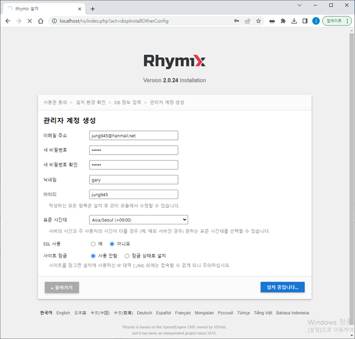
Task: Go back using browser back arrow
Action: coord(8,21)
